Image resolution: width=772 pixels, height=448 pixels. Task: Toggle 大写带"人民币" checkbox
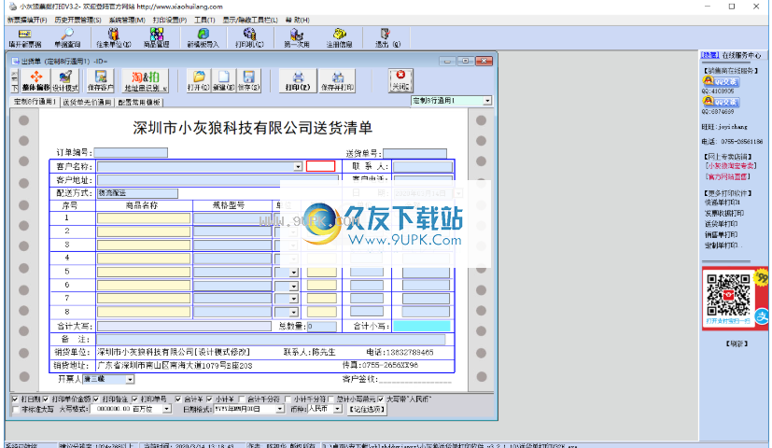click(x=381, y=399)
